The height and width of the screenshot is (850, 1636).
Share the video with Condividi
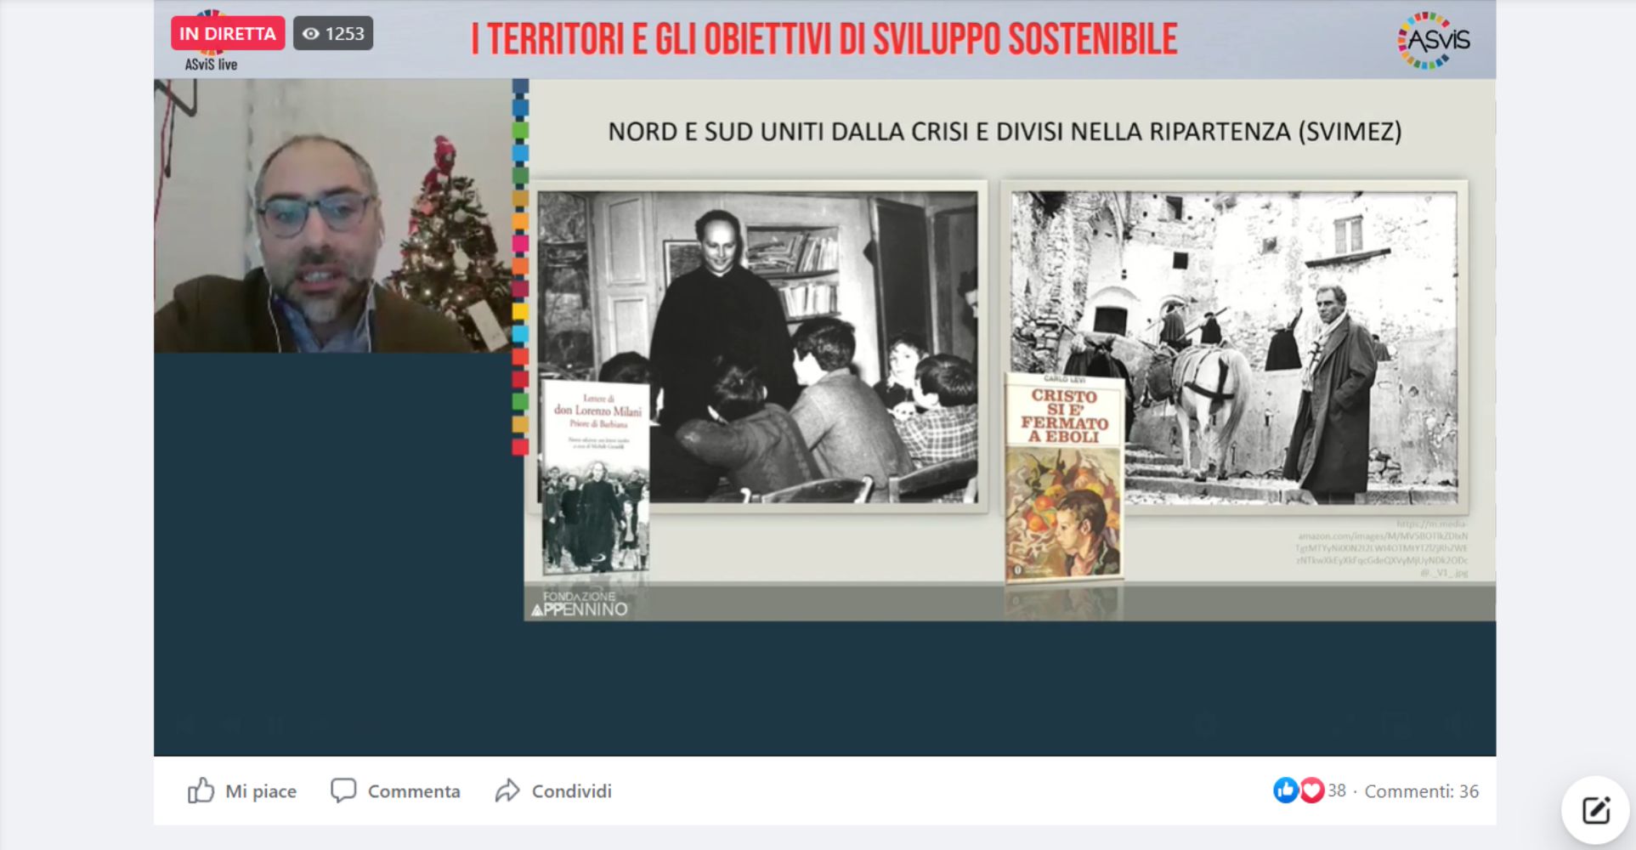click(x=553, y=791)
